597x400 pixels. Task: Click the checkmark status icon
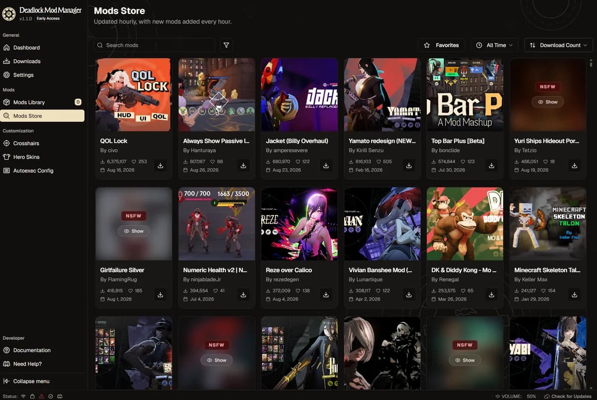pos(50,397)
